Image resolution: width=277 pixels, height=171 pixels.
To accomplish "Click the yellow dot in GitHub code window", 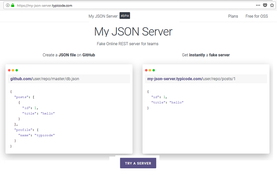I will pyautogui.click(x=13, y=70).
